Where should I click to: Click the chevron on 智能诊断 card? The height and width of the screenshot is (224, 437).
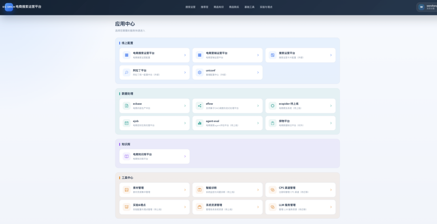258,190
